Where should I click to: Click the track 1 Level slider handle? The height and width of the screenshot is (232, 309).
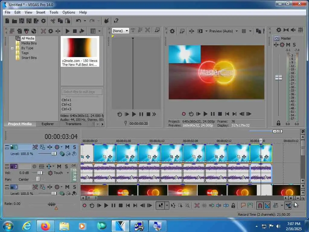pos(54,153)
